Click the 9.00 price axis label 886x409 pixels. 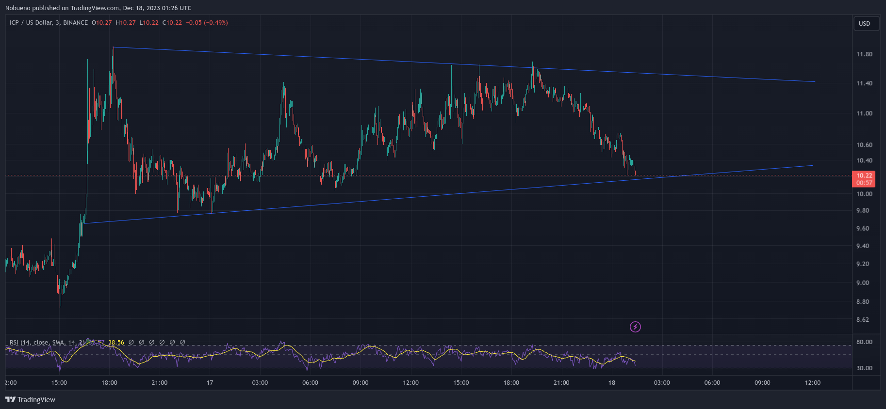863,283
